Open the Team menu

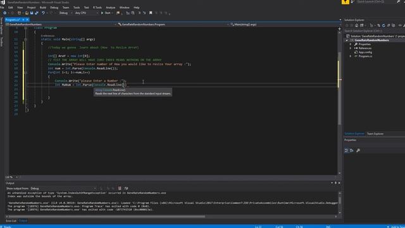click(x=66, y=8)
